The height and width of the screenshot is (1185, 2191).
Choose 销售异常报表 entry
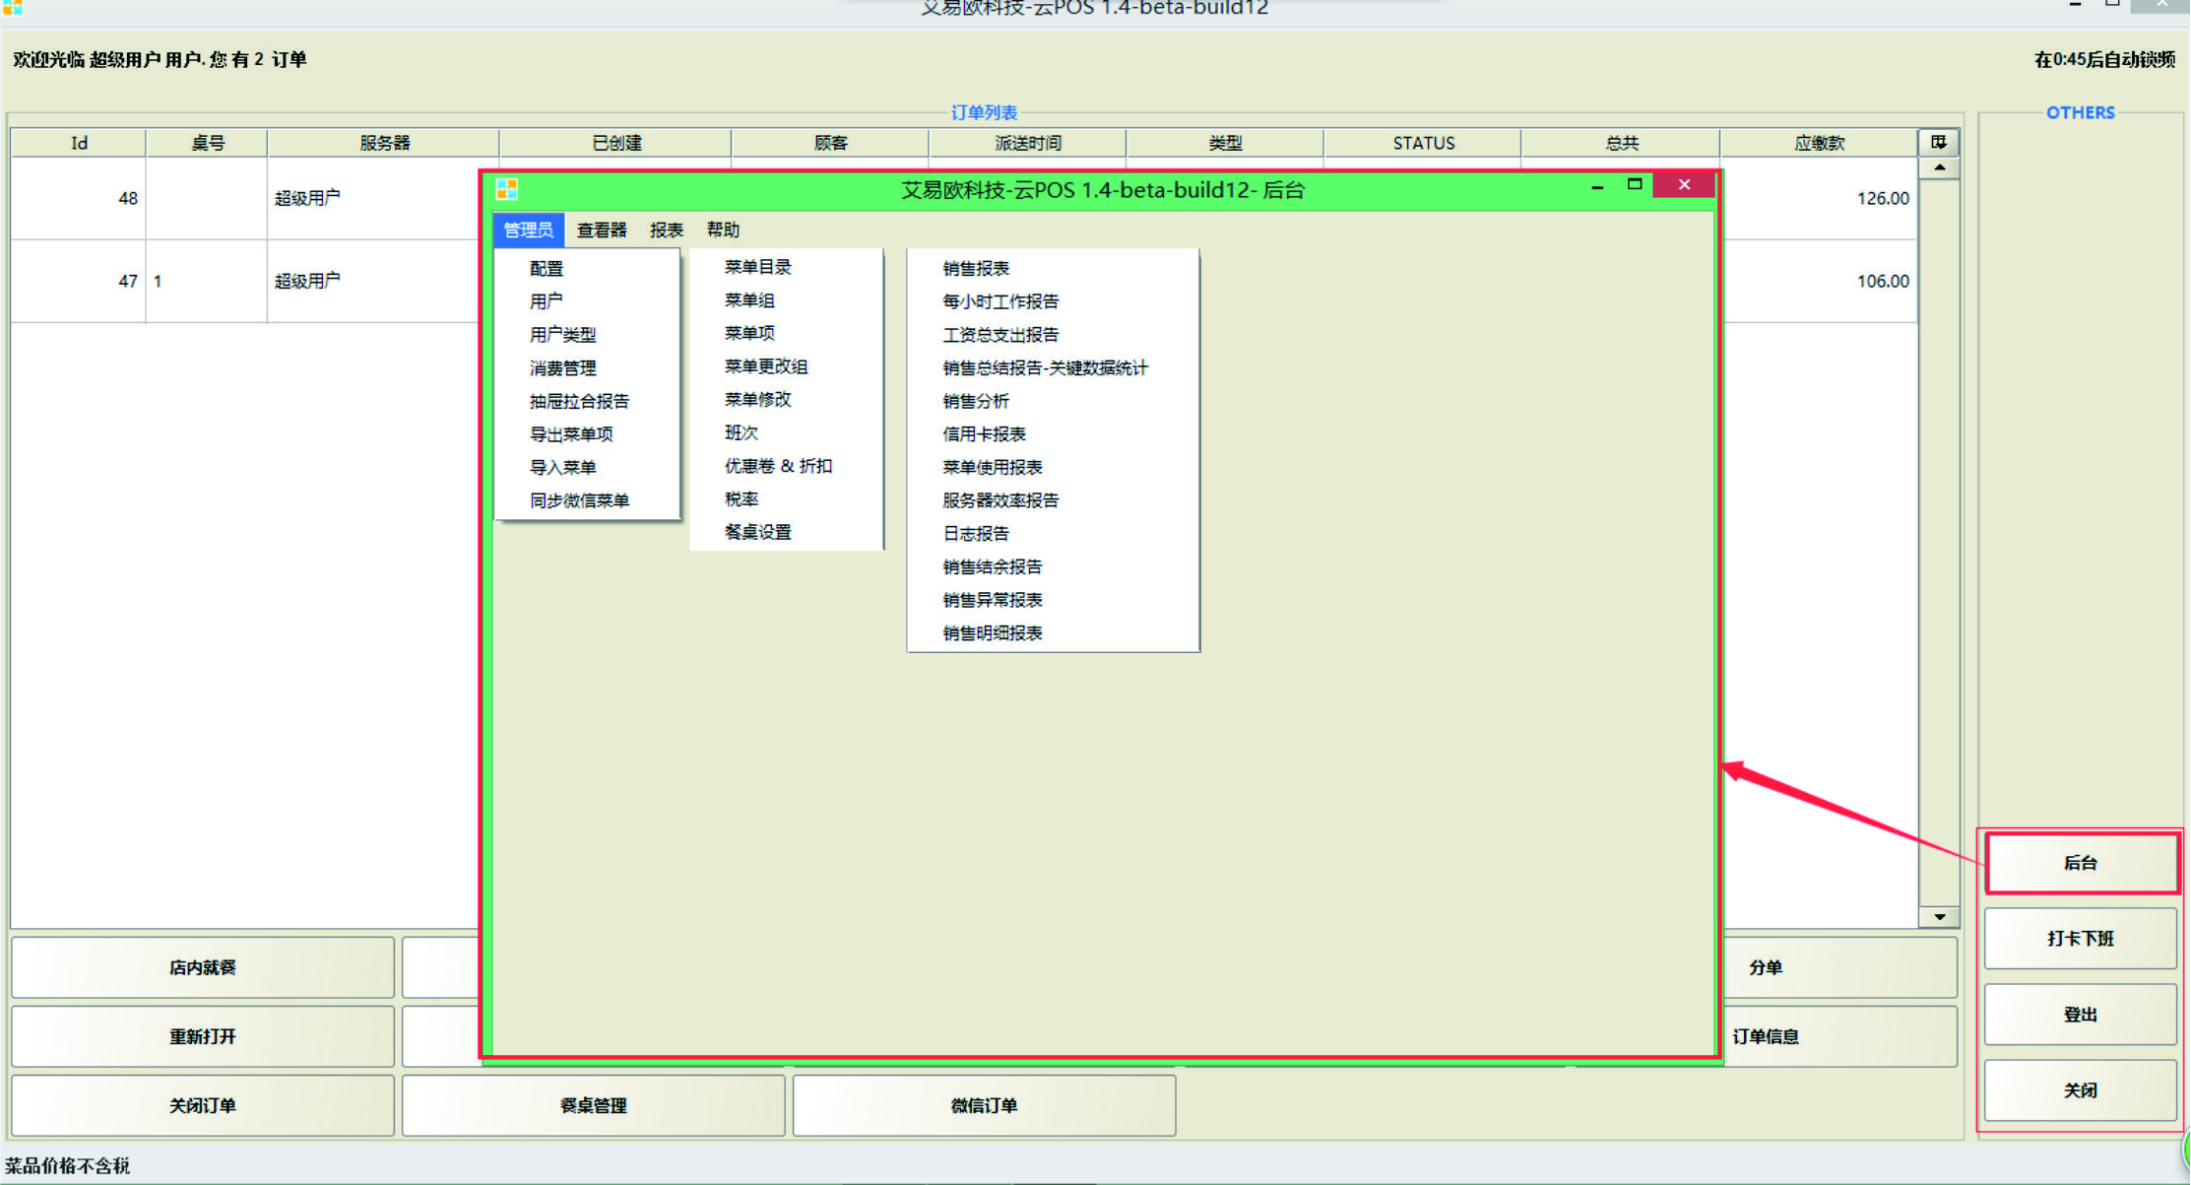click(993, 600)
